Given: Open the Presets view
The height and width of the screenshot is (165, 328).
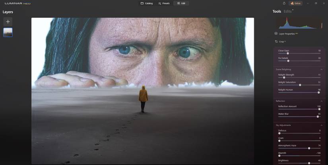Looking at the screenshot, I should point(164,3).
